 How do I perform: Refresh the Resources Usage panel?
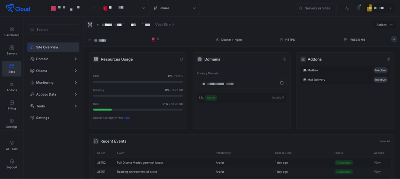[x=181, y=59]
